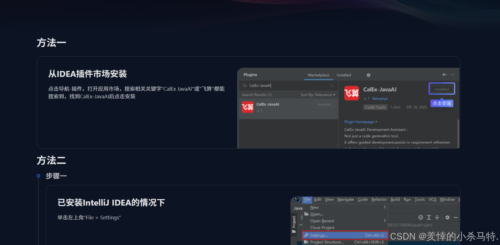The height and width of the screenshot is (245, 500).
Task: Open the Navigate menu
Action: pos(346,199)
